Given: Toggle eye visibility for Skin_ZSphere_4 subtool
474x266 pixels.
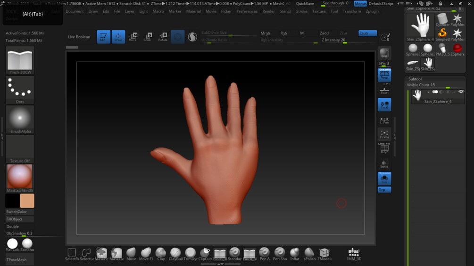Looking at the screenshot, I should [x=461, y=92].
